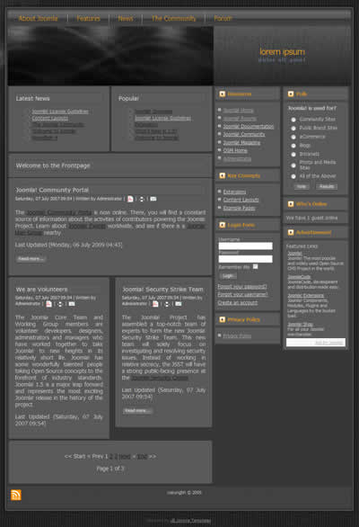
Task: Click the lorem ipsum site title
Action: (282, 52)
